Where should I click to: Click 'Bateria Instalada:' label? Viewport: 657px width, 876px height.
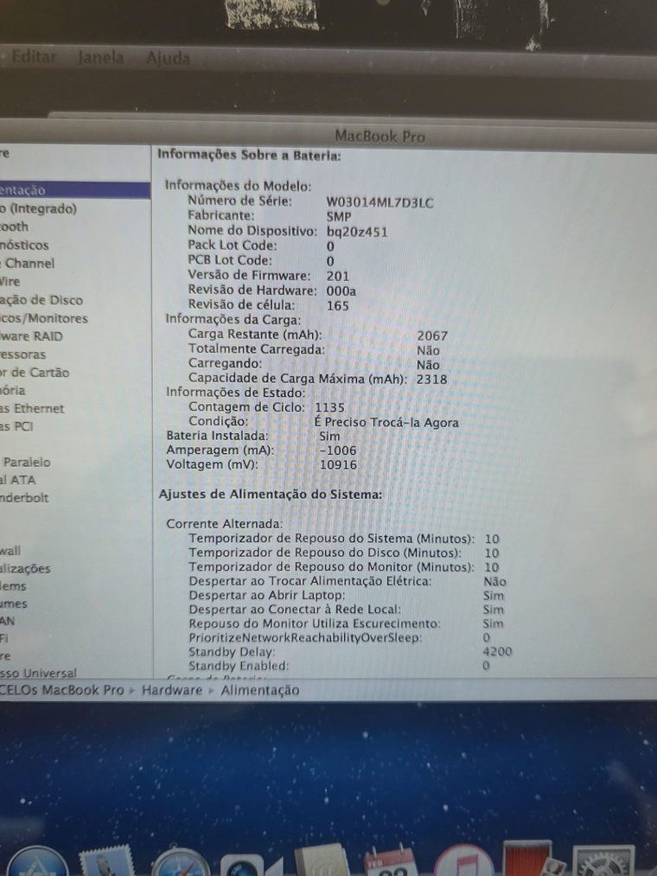(217, 436)
